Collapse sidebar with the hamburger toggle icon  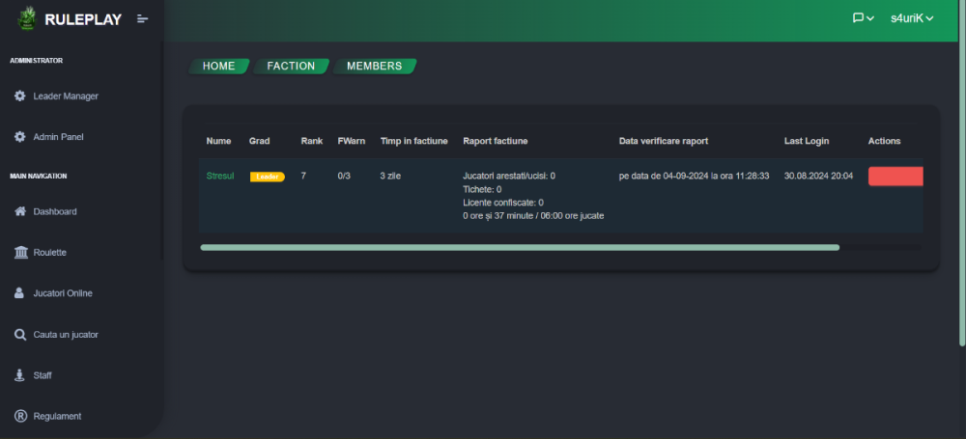(x=142, y=19)
